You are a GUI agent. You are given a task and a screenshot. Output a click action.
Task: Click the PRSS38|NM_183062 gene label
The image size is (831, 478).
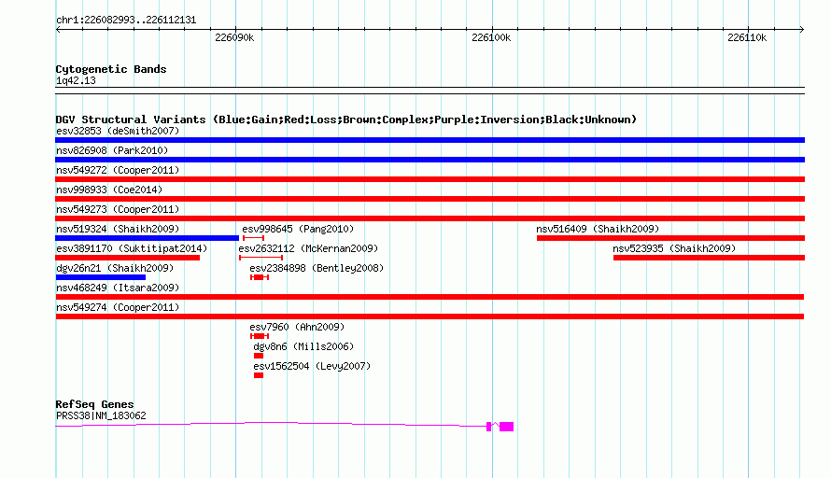point(101,416)
